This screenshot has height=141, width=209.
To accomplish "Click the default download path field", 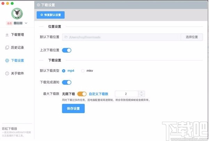I will click(x=121, y=37).
